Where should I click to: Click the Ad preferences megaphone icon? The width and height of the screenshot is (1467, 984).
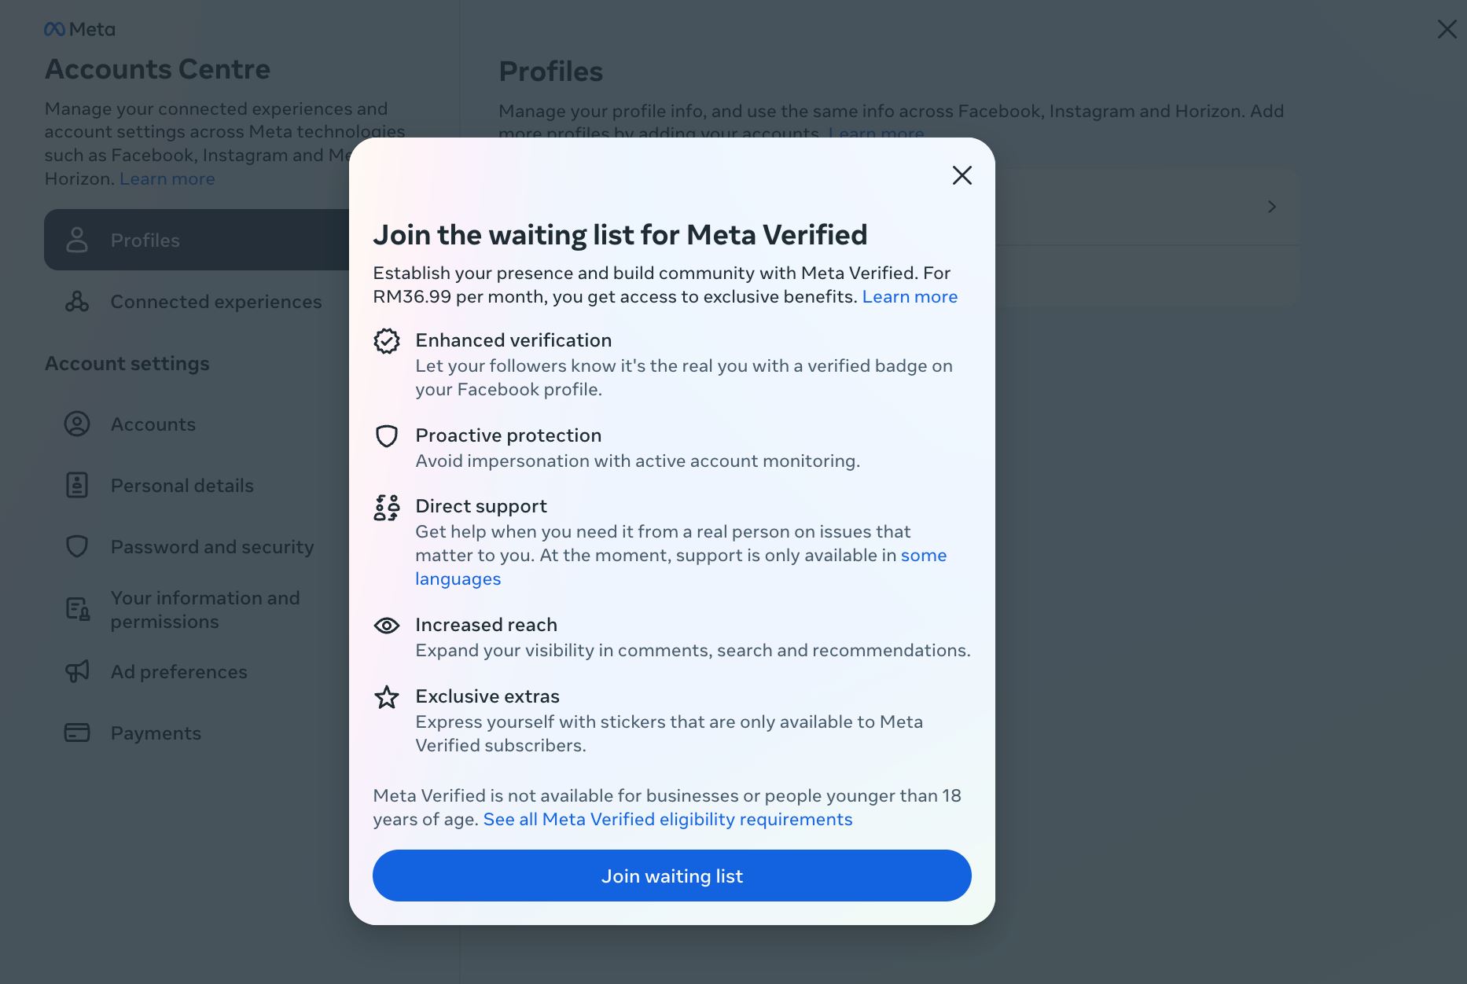(x=77, y=671)
